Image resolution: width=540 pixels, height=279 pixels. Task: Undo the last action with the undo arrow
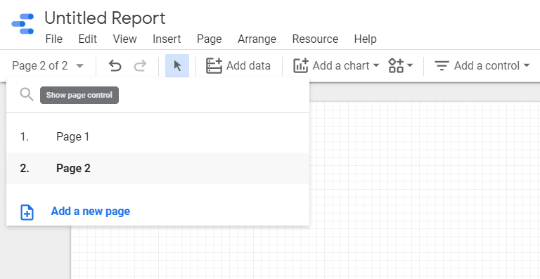coord(115,65)
